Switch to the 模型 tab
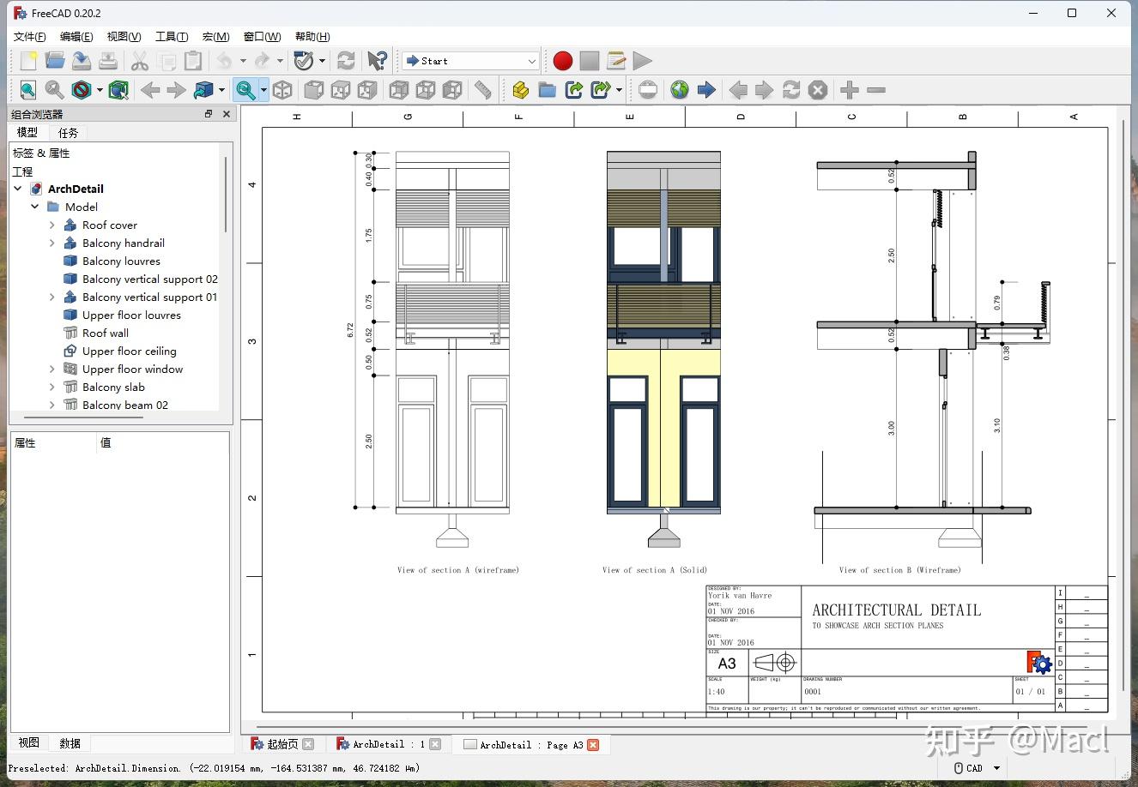Viewport: 1138px width, 787px height. pyautogui.click(x=27, y=132)
